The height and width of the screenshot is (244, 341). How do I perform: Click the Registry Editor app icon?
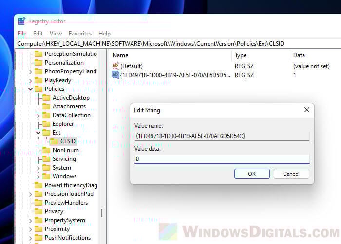click(x=21, y=21)
